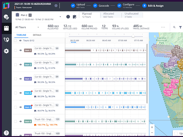Open tour-4 vehicle Car 60 dropdown
Viewport: 183px width, 137px height.
pyautogui.click(x=44, y=91)
